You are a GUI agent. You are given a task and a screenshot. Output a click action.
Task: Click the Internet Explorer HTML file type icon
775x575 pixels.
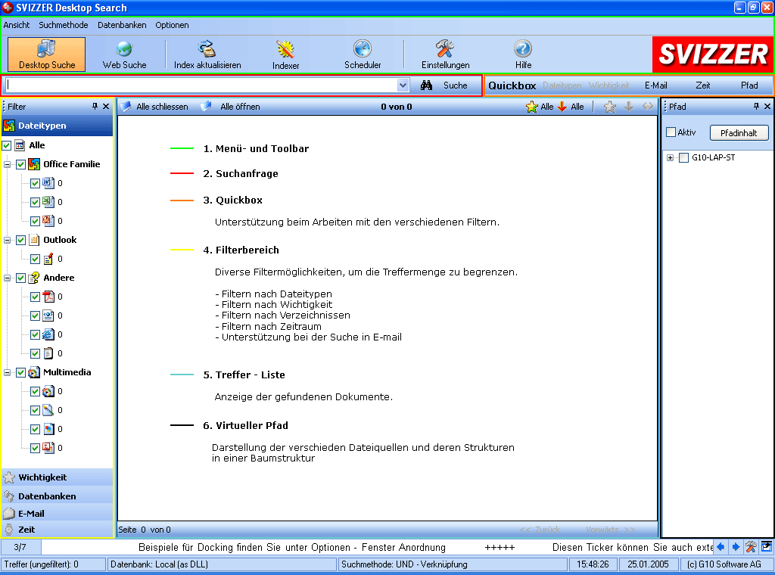(x=48, y=334)
